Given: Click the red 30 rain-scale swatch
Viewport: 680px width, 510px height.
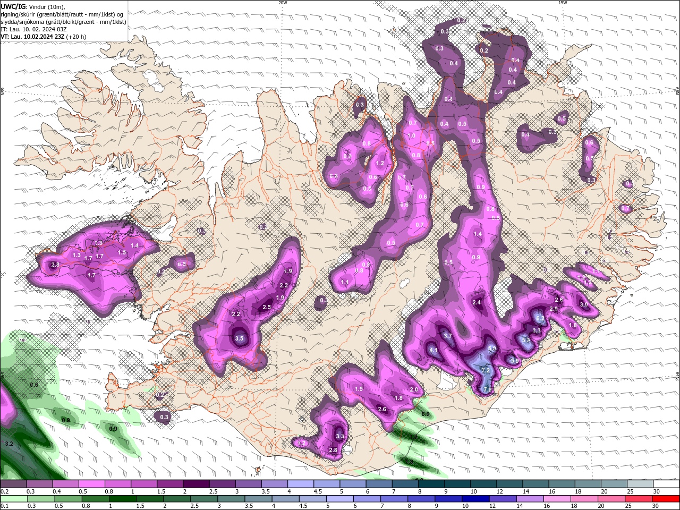Looking at the screenshot, I should [x=665, y=498].
